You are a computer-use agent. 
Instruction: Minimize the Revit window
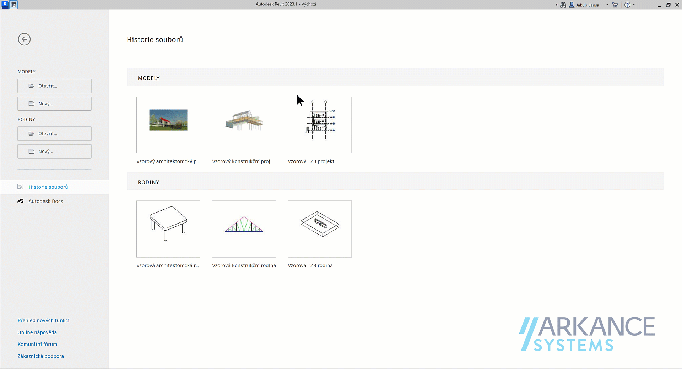tap(659, 5)
